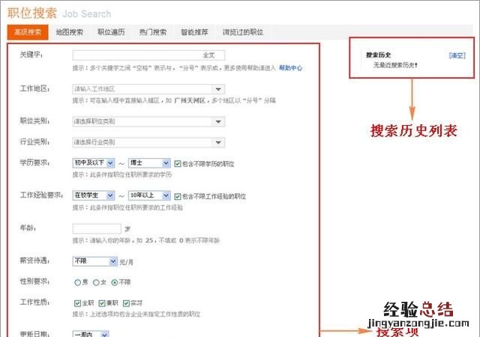The width and height of the screenshot is (480, 337).
Task: Open the 帮助中心 help link
Action: click(x=290, y=67)
